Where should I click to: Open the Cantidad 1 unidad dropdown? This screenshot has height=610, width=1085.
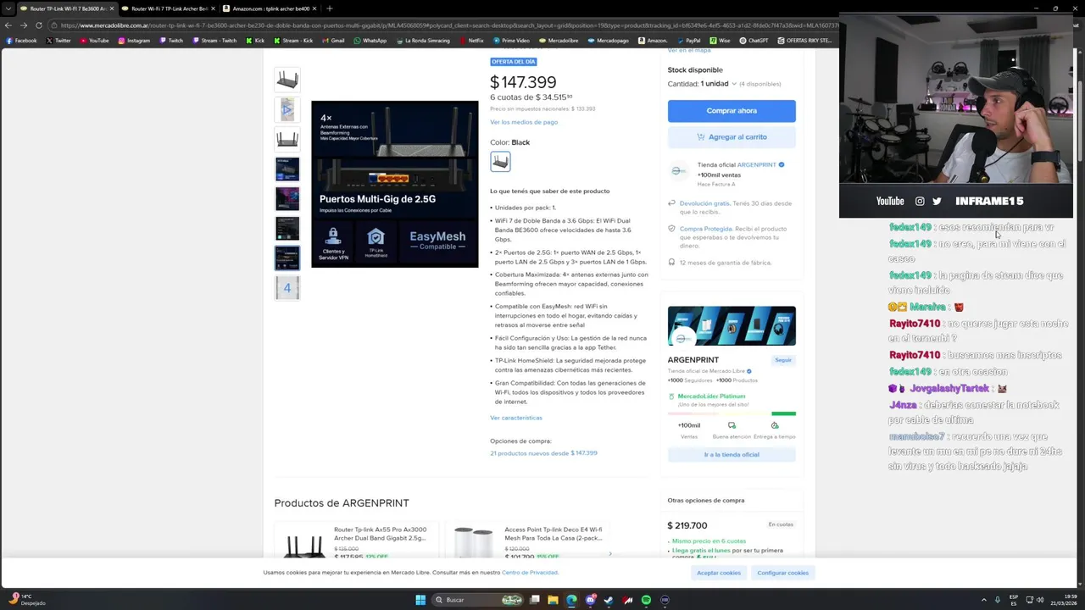(717, 84)
